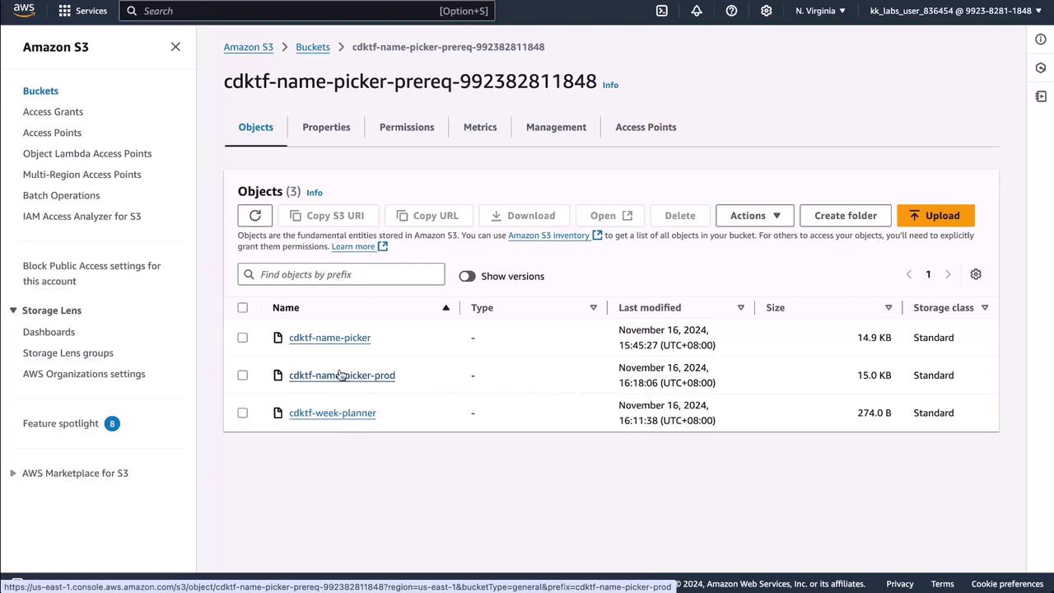
Task: Sort by Size column arrow
Action: (x=888, y=308)
